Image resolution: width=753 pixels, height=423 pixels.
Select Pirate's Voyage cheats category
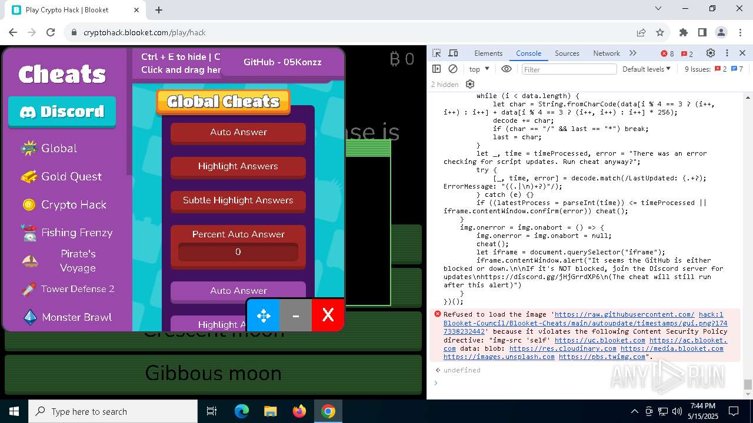pos(66,261)
